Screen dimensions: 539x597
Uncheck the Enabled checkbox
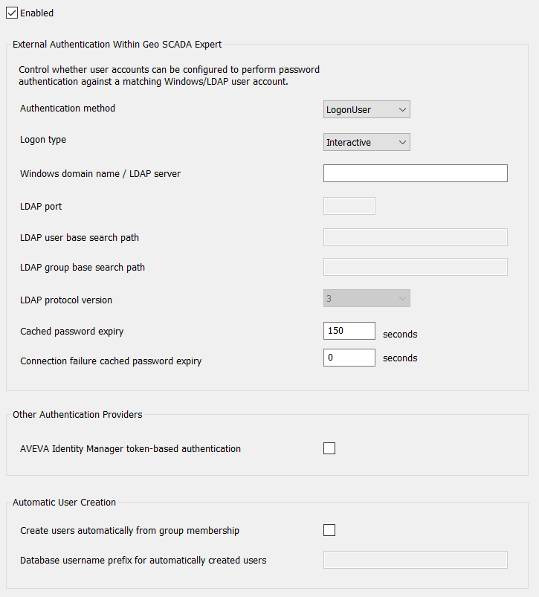coord(12,13)
